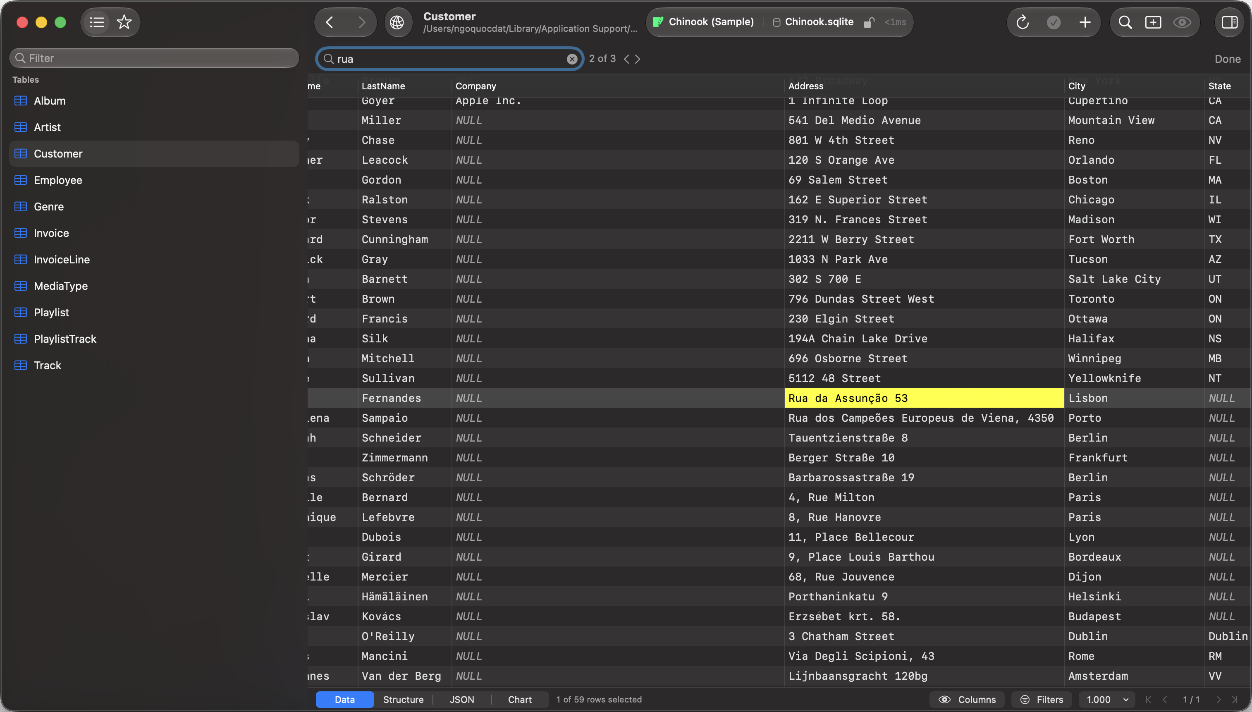The image size is (1252, 712).
Task: Toggle the eye preview icon in toolbar
Action: [x=1182, y=22]
